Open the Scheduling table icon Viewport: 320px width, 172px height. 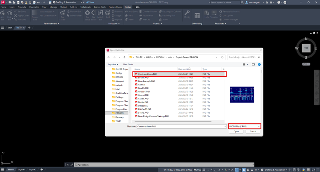(197, 16)
